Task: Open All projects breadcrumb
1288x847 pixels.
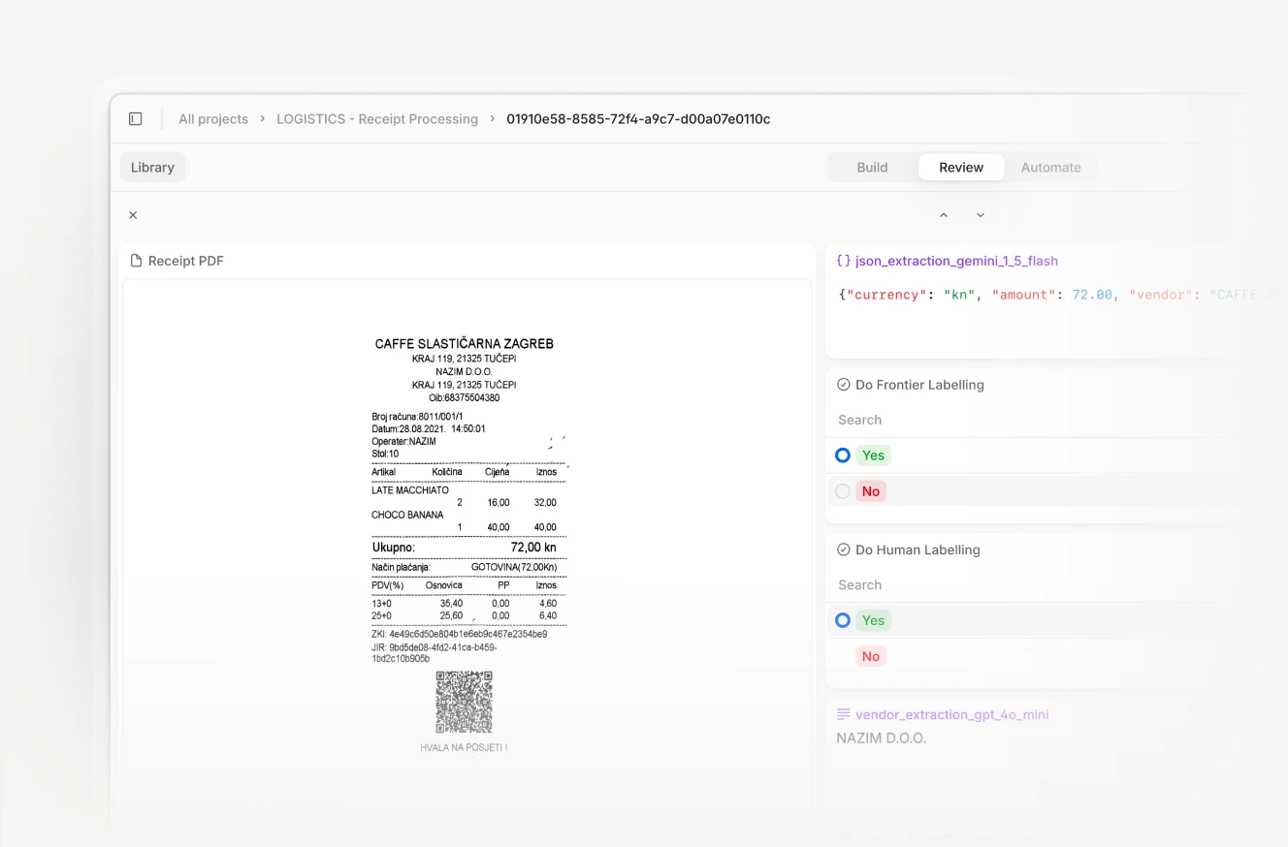Action: (x=213, y=119)
